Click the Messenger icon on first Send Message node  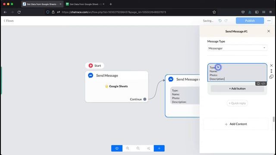[91, 75]
